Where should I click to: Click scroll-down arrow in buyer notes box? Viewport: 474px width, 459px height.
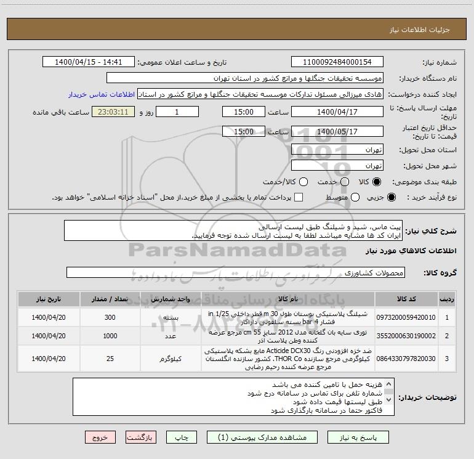[x=389, y=399]
